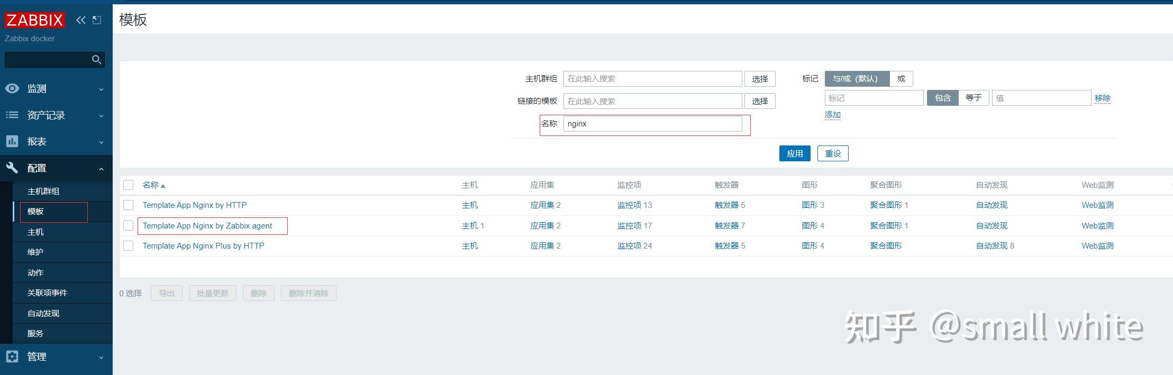Open Web监测 for Nginx Plus by HTTP
1173x375 pixels.
1097,246
